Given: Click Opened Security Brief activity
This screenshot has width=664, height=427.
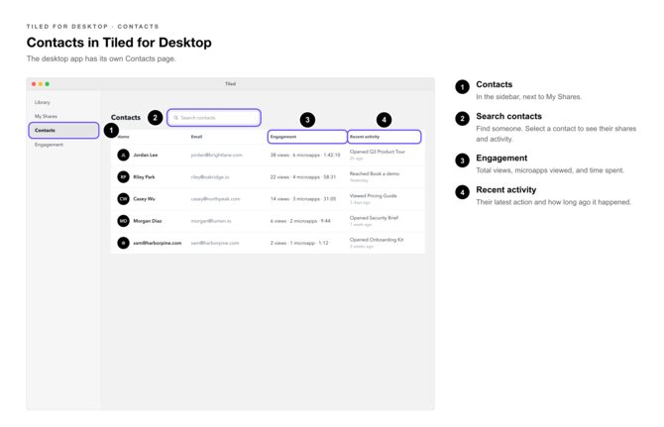Looking at the screenshot, I should (374, 218).
